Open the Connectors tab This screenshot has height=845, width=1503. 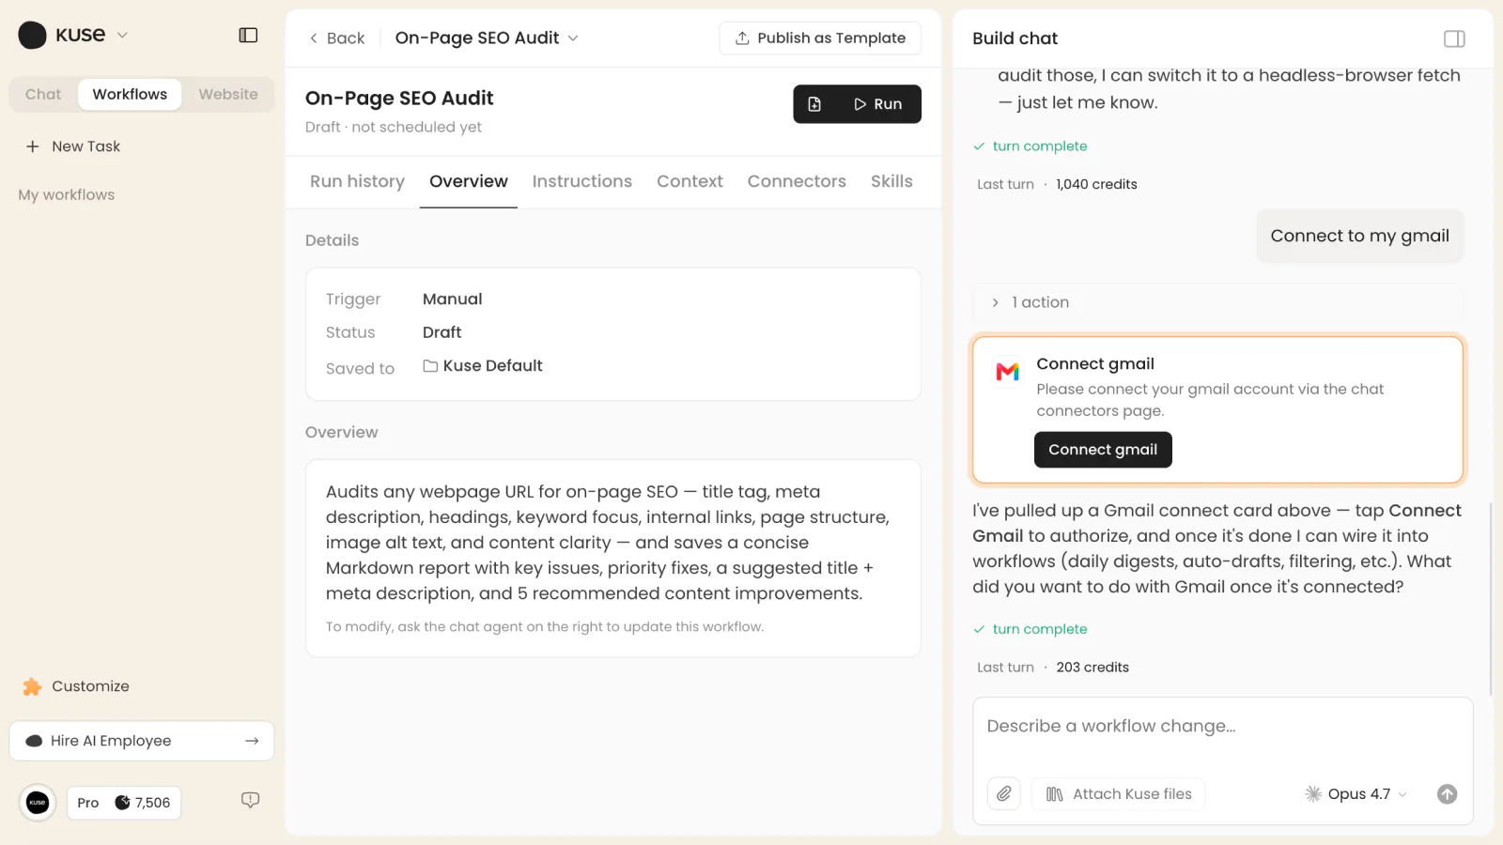coord(797,181)
